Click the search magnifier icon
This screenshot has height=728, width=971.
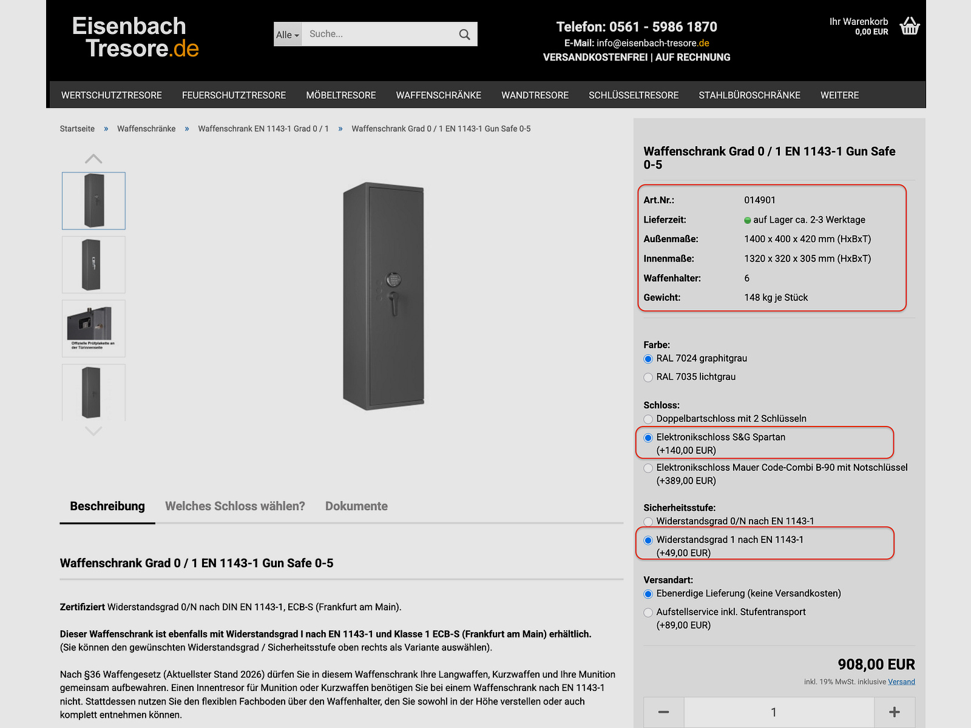[x=464, y=35]
